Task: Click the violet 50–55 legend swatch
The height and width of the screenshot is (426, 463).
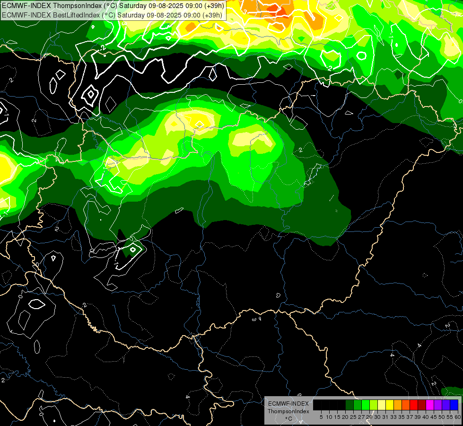Action: pos(446,405)
